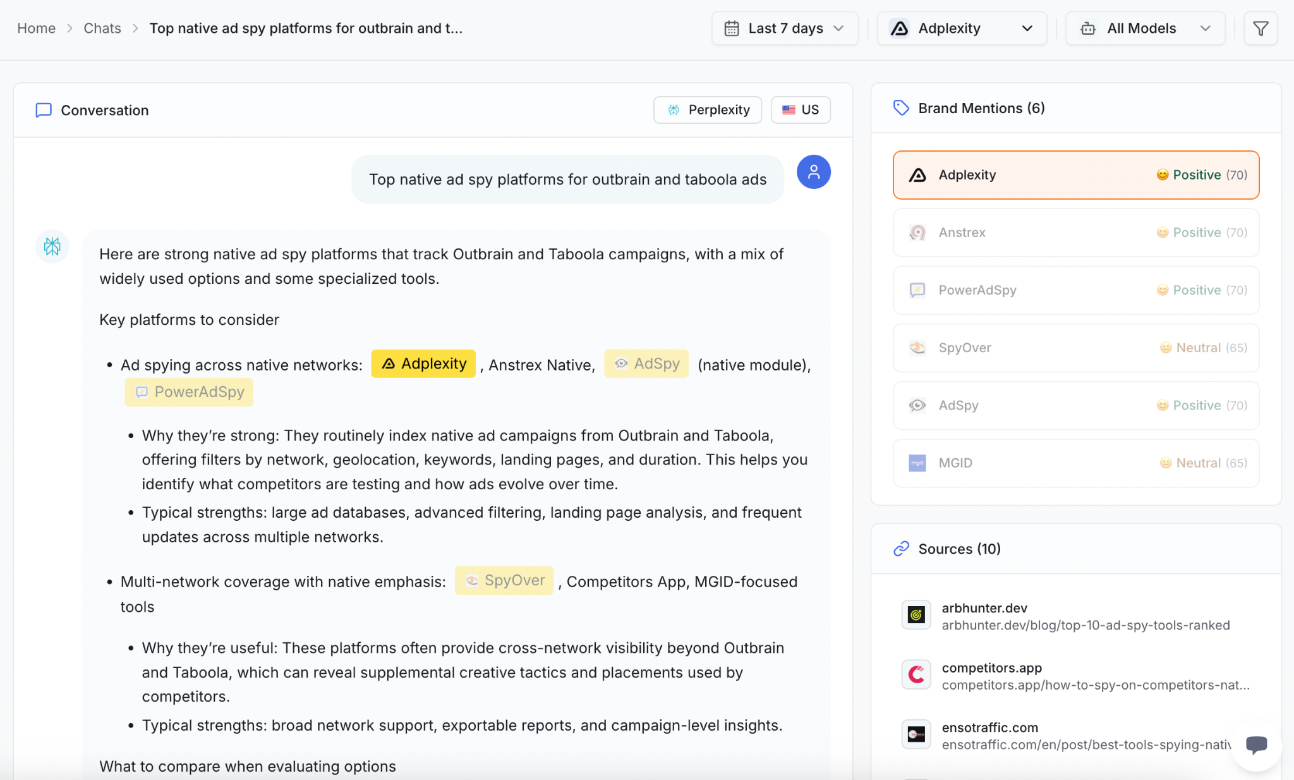Click the 'Key platforms to consider' line

click(189, 320)
